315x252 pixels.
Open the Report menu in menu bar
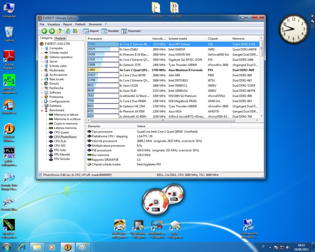coord(67,24)
